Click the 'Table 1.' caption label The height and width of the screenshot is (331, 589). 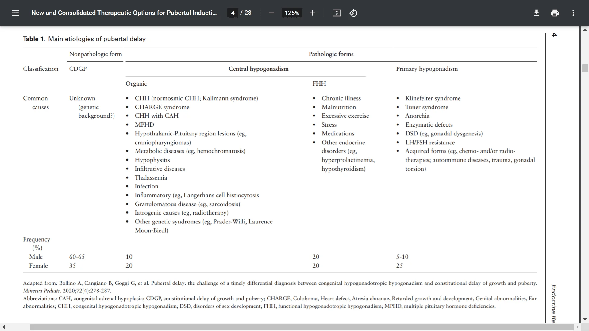click(34, 39)
